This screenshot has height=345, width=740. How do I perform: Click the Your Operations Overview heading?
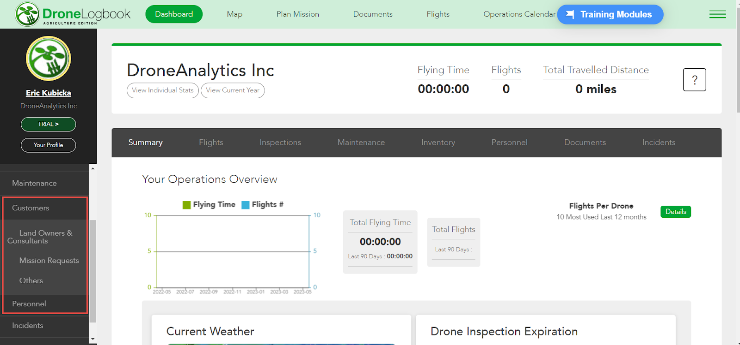(210, 179)
